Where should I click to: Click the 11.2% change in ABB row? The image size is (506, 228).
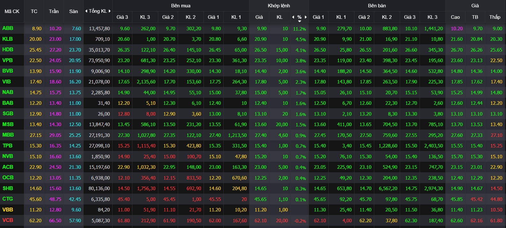click(x=300, y=29)
